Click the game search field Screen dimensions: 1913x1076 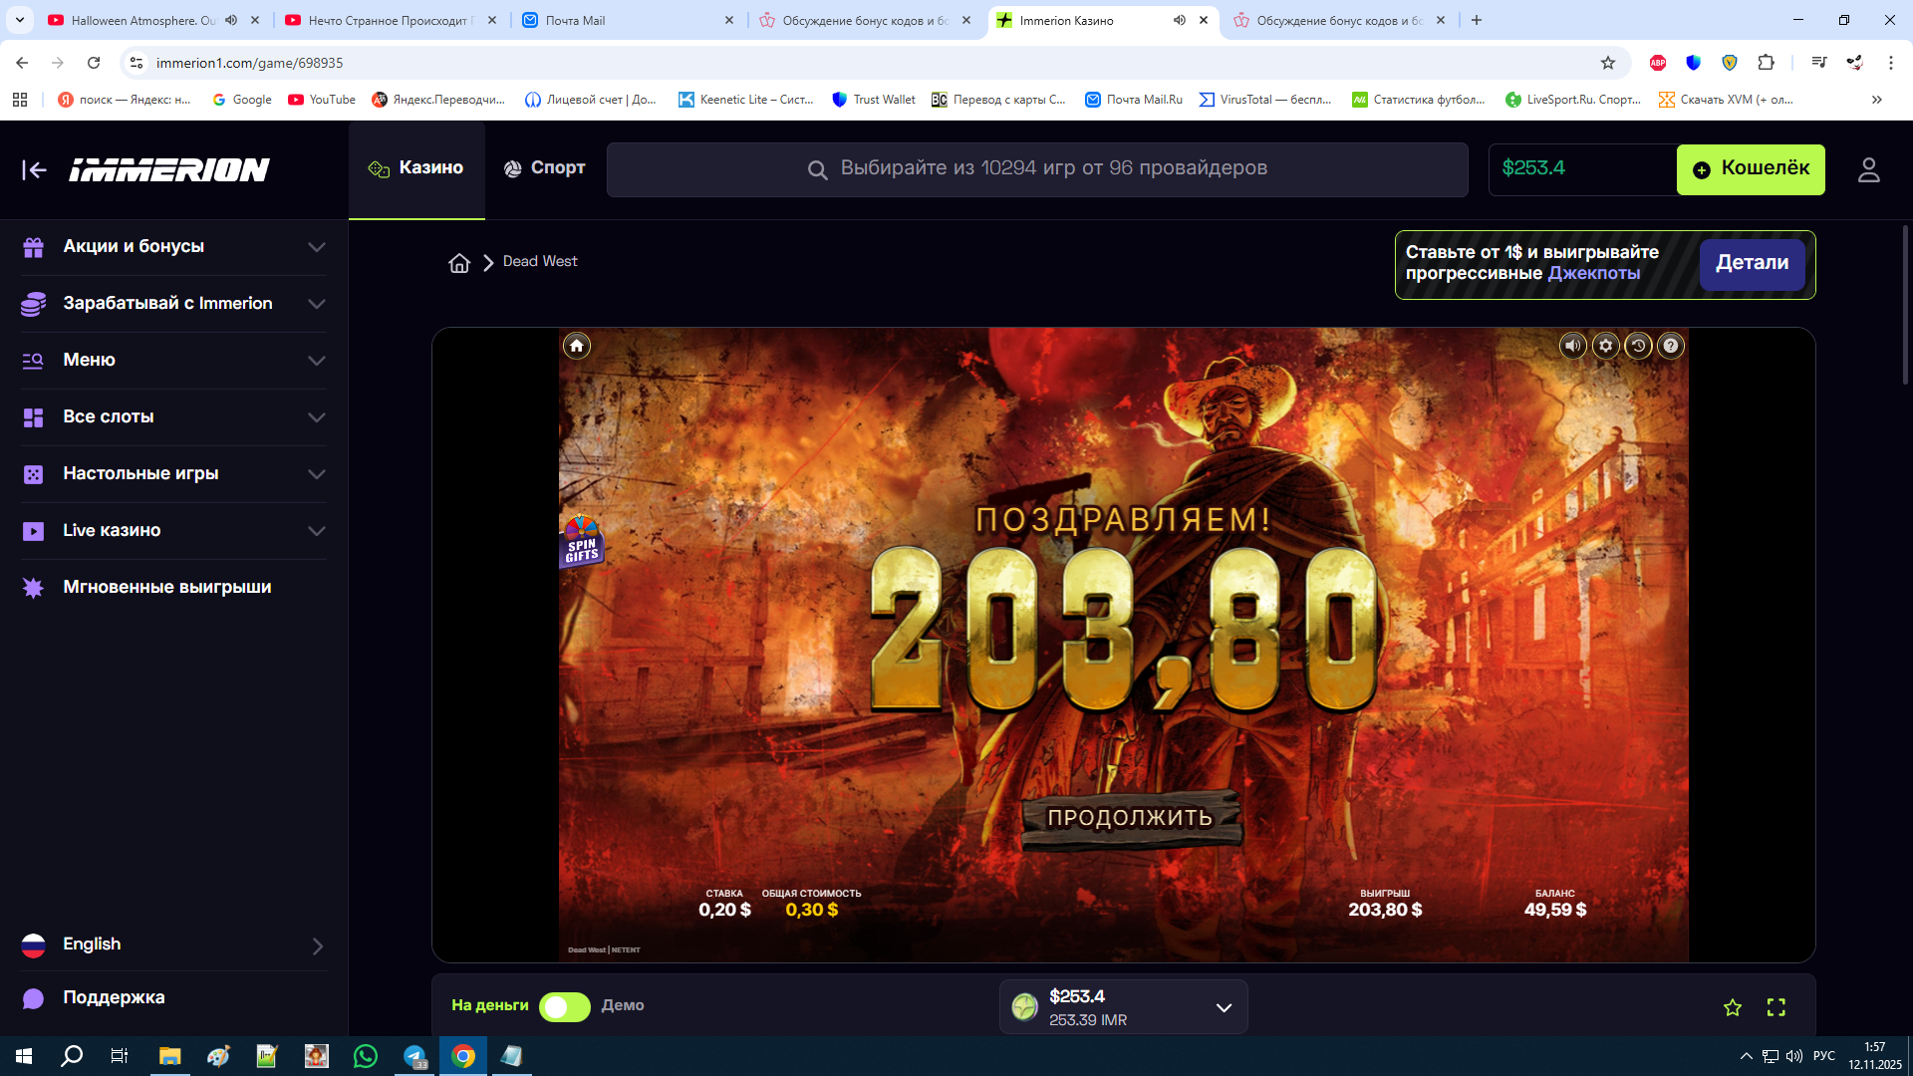pyautogui.click(x=1036, y=168)
